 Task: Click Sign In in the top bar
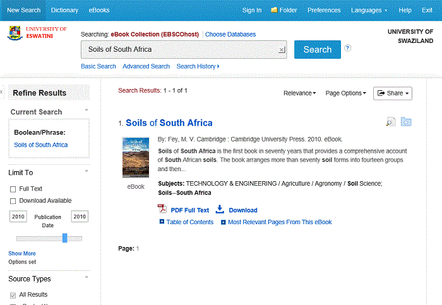coord(252,10)
